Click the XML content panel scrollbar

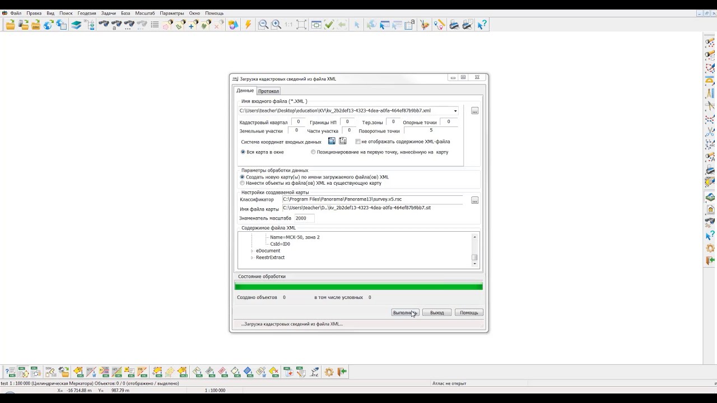474,250
